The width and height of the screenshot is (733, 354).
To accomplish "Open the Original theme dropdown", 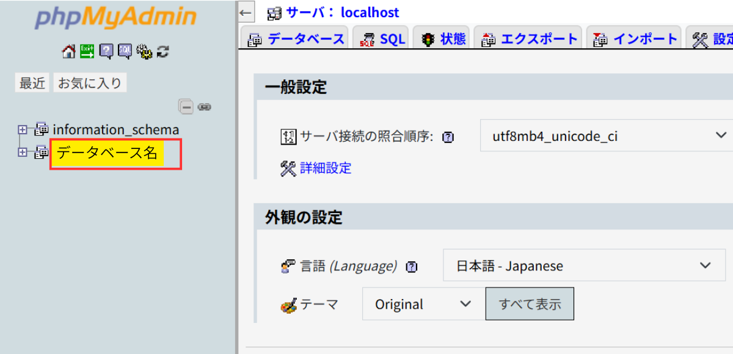I will tap(423, 304).
